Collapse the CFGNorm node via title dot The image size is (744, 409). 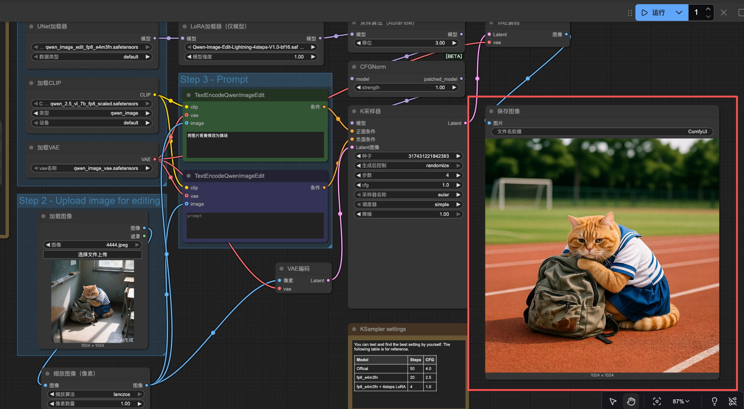354,67
